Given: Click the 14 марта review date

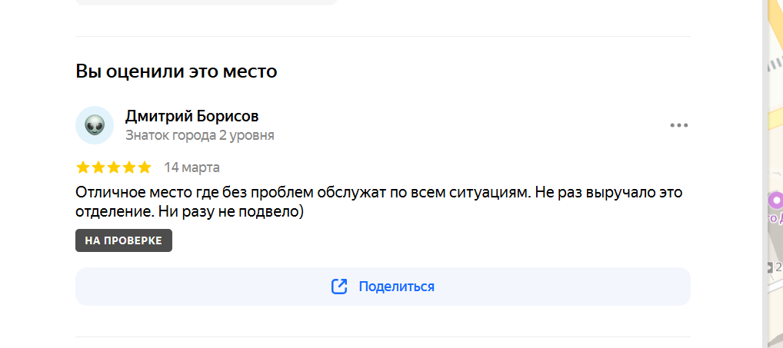Looking at the screenshot, I should (x=192, y=167).
